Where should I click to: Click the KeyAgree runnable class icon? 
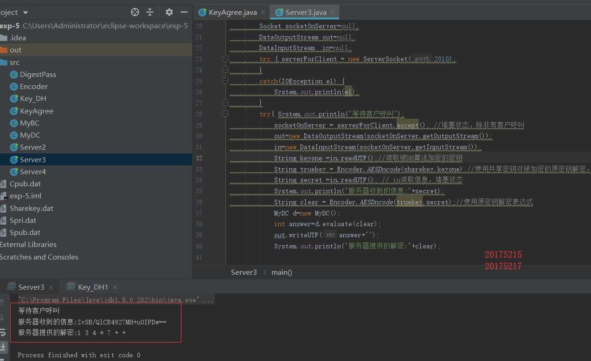click(x=13, y=111)
